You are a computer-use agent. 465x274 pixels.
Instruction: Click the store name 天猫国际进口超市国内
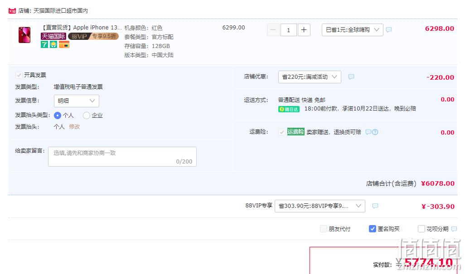(60, 11)
